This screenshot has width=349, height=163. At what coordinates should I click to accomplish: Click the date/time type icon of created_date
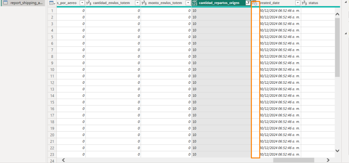[255, 3]
